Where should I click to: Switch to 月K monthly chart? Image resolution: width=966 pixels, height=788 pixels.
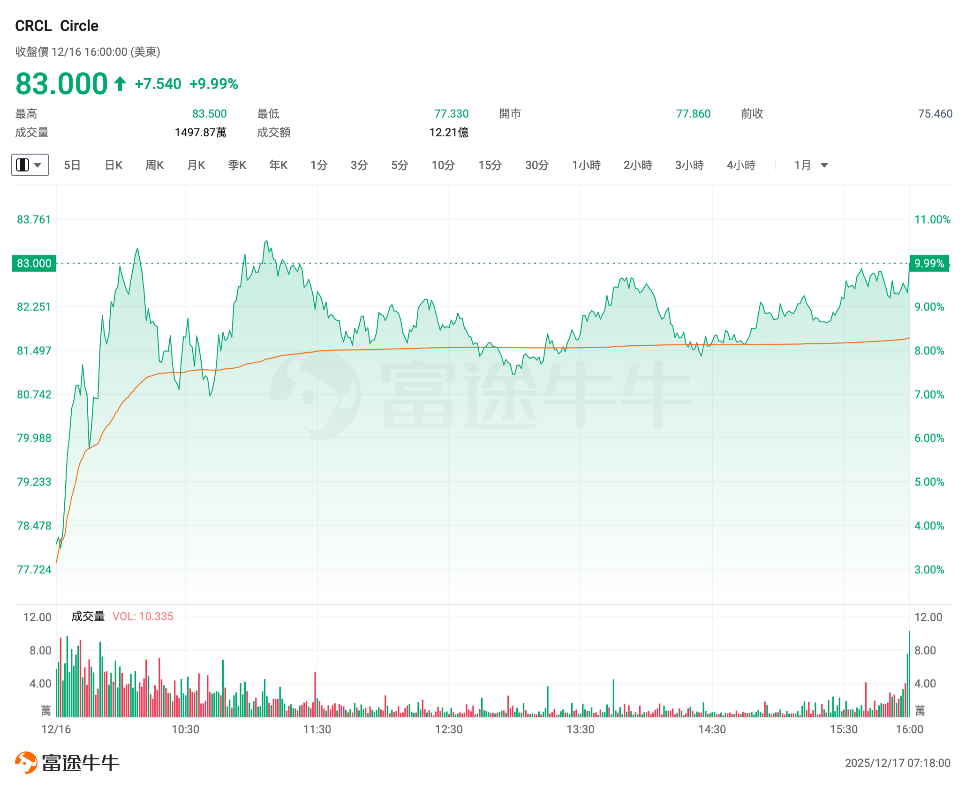pos(196,165)
